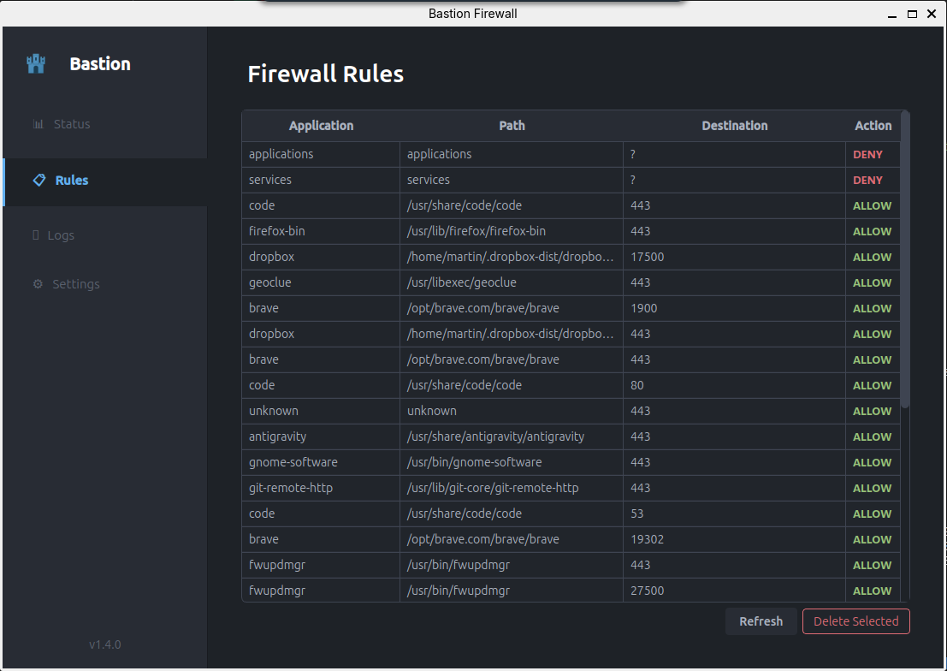Open Settings from the sidebar
Image resolution: width=947 pixels, height=671 pixels.
pyautogui.click(x=76, y=284)
